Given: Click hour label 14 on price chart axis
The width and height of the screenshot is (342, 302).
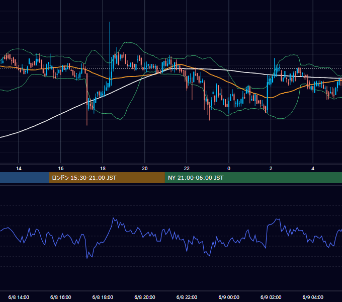Looking at the screenshot, I should 19,169.
